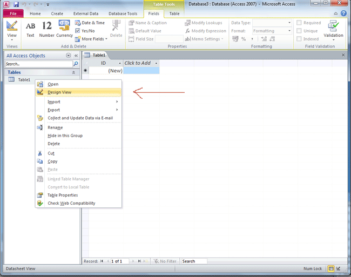Click Modify Expression
This screenshot has height=277, width=351.
[206, 31]
